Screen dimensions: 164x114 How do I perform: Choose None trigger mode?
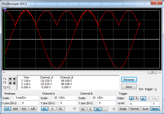click(155, 109)
